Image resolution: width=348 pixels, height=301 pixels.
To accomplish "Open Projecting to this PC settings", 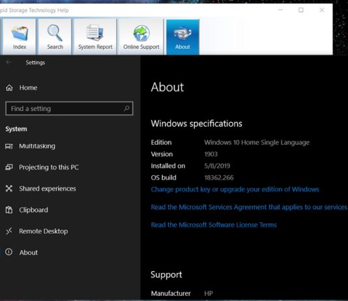I will click(49, 167).
